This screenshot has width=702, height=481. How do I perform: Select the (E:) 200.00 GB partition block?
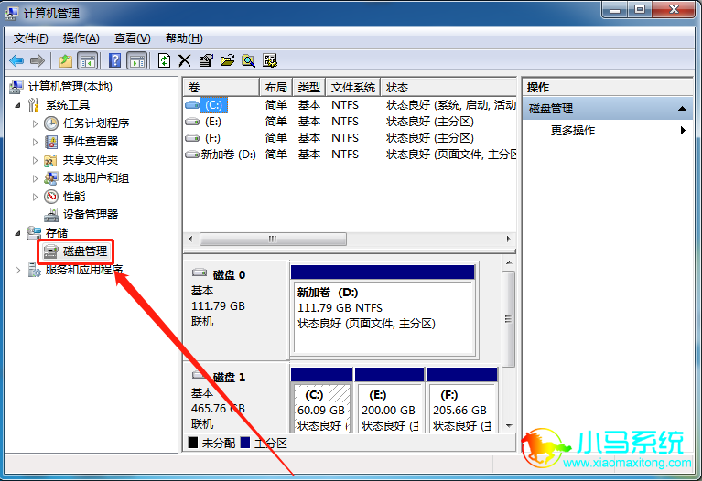(389, 401)
